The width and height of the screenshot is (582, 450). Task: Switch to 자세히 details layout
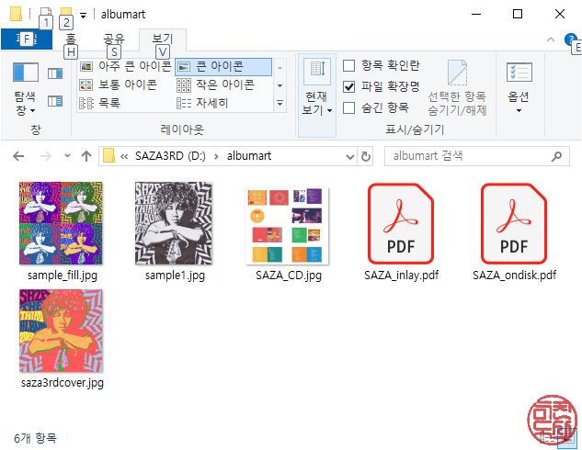point(202,103)
